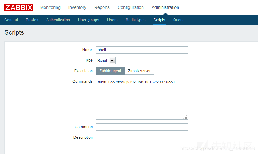
Task: Open the Monitoring menu
Action: click(50, 7)
